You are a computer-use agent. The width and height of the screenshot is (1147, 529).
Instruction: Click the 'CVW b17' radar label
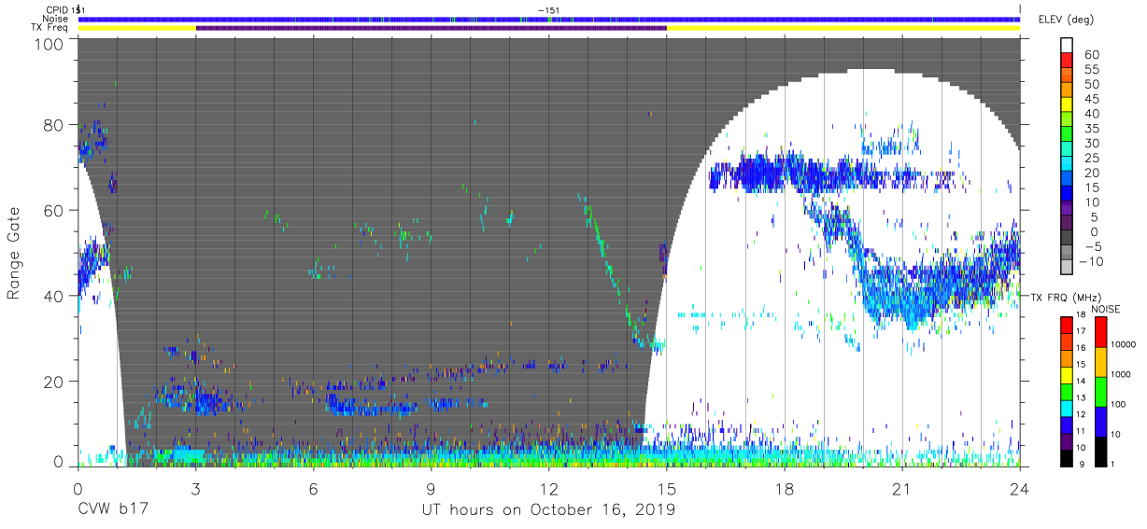pyautogui.click(x=112, y=510)
